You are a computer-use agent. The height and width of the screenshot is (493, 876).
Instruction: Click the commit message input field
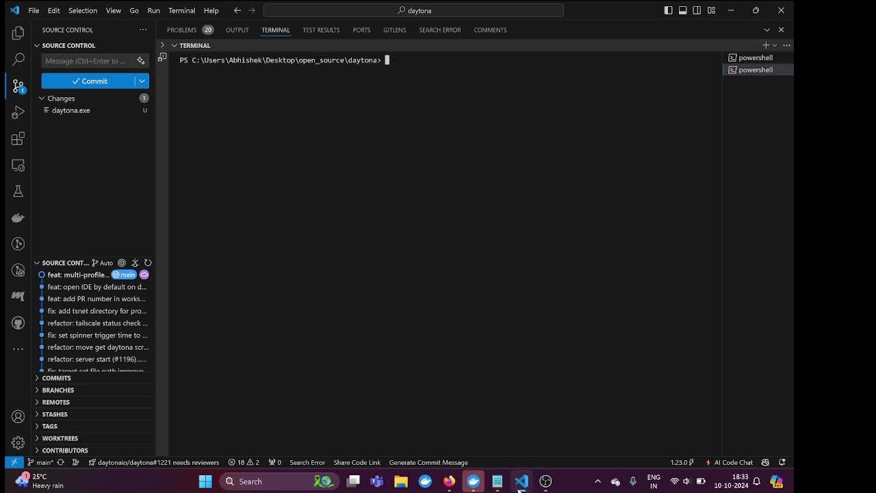[x=89, y=60]
